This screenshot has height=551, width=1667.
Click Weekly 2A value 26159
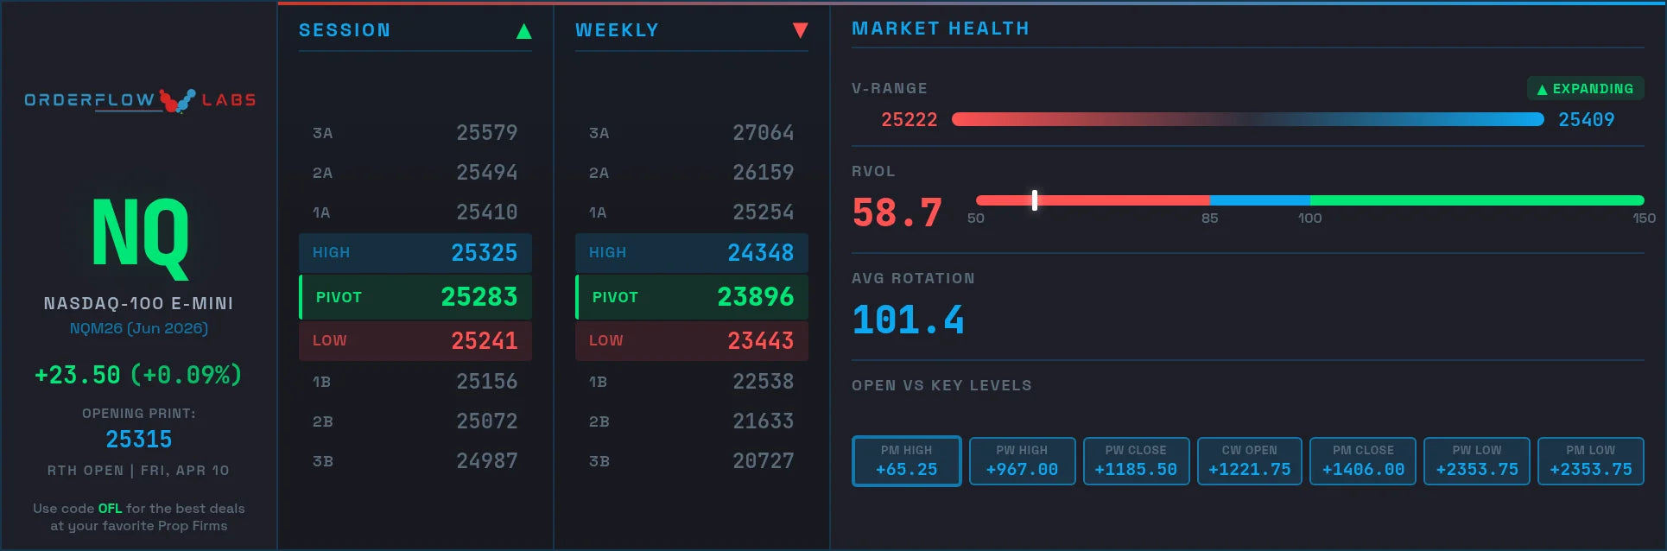[x=764, y=173]
